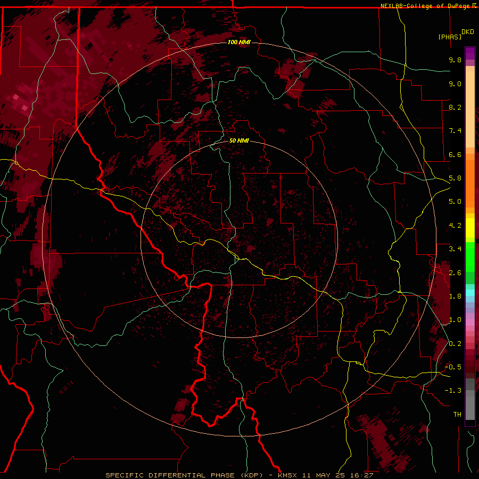Click the [PHAS] label above color bar

450,37
